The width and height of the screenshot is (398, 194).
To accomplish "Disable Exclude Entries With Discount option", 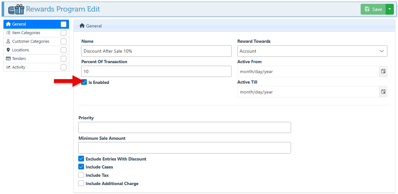I will 81,159.
